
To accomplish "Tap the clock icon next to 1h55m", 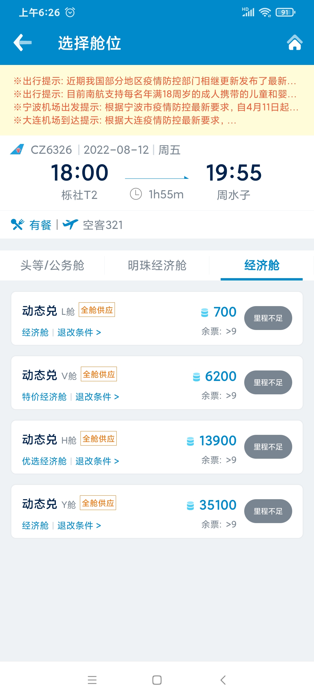I will [x=136, y=194].
